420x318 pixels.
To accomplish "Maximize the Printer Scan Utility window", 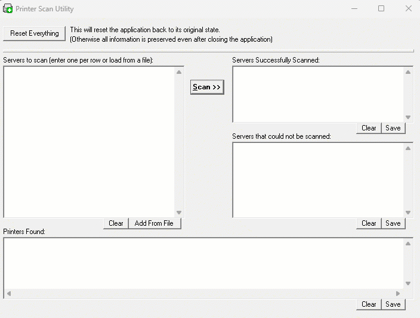I will click(381, 8).
